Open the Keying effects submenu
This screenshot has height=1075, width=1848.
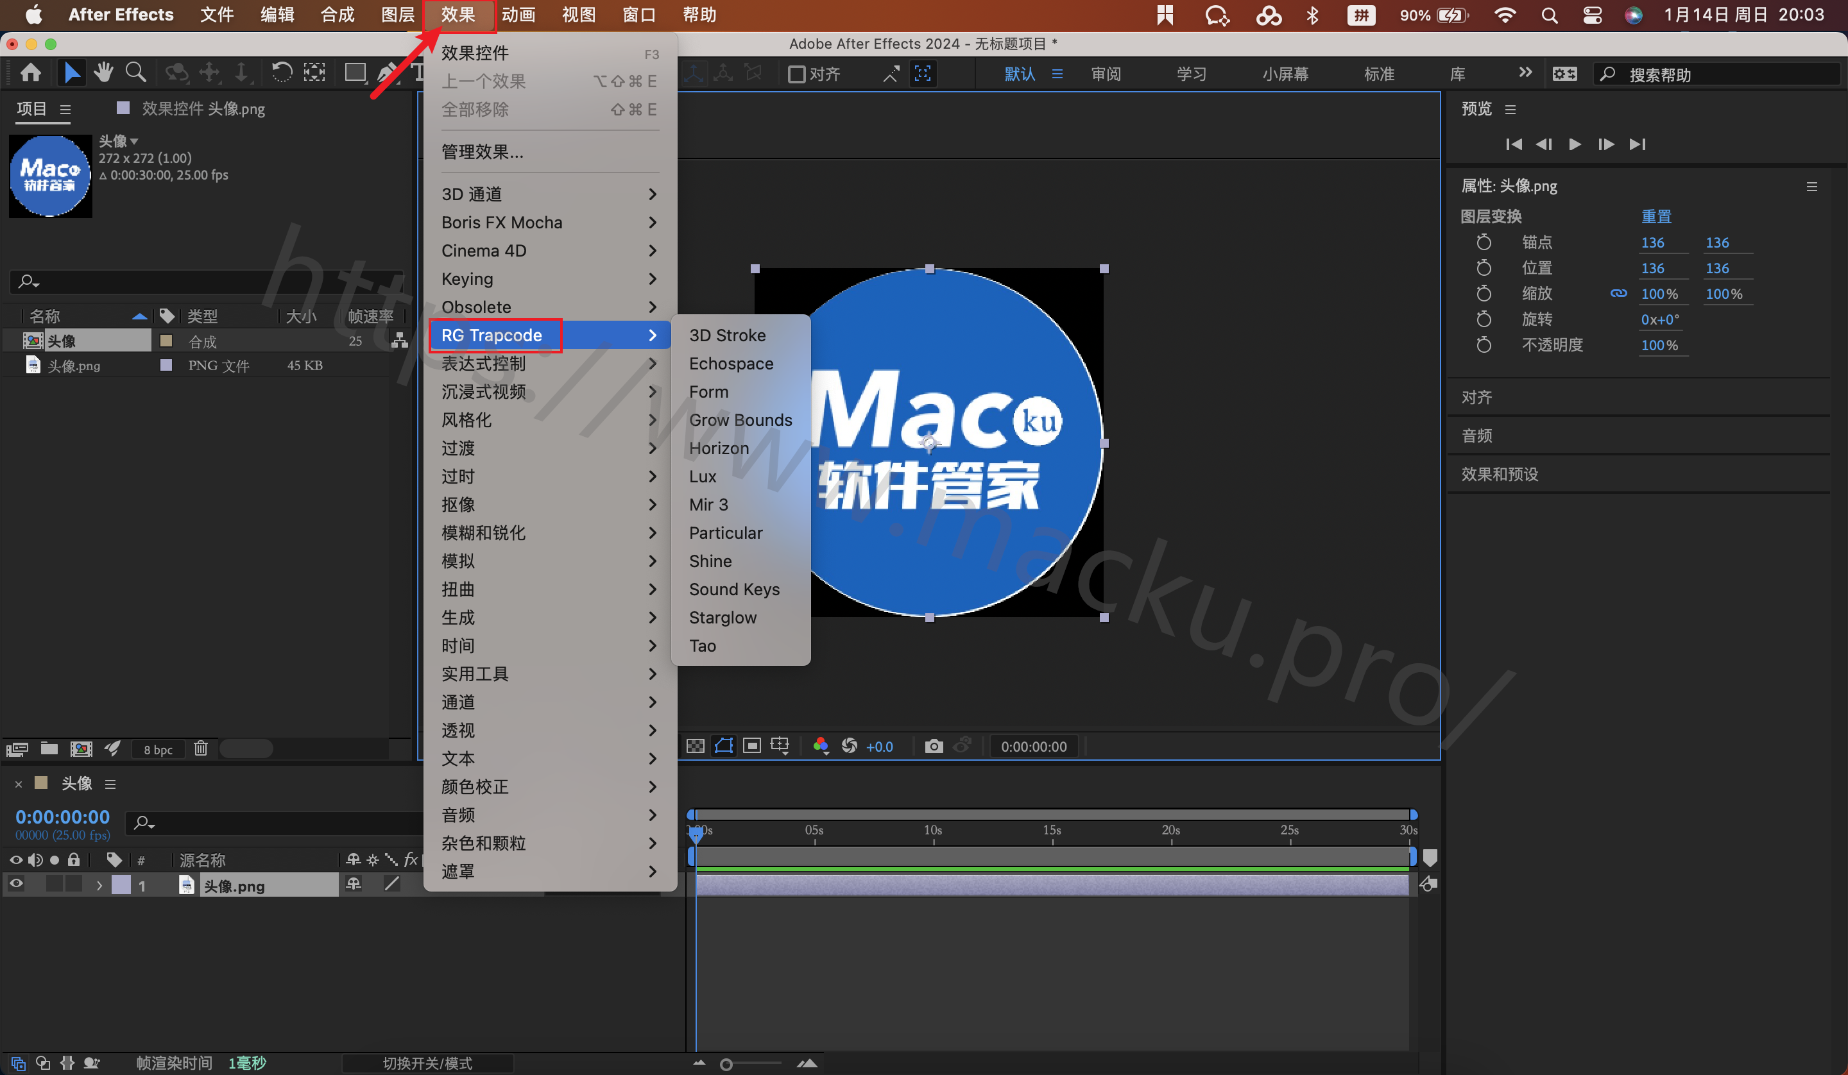[550, 278]
